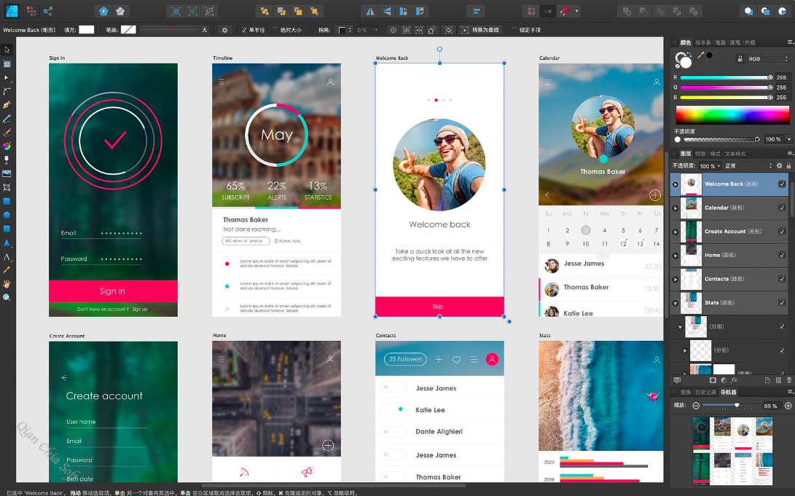Image resolution: width=795 pixels, height=496 pixels.
Task: Open the RGB color model dropdown
Action: click(x=767, y=59)
